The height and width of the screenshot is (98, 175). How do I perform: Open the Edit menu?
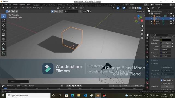10,5
